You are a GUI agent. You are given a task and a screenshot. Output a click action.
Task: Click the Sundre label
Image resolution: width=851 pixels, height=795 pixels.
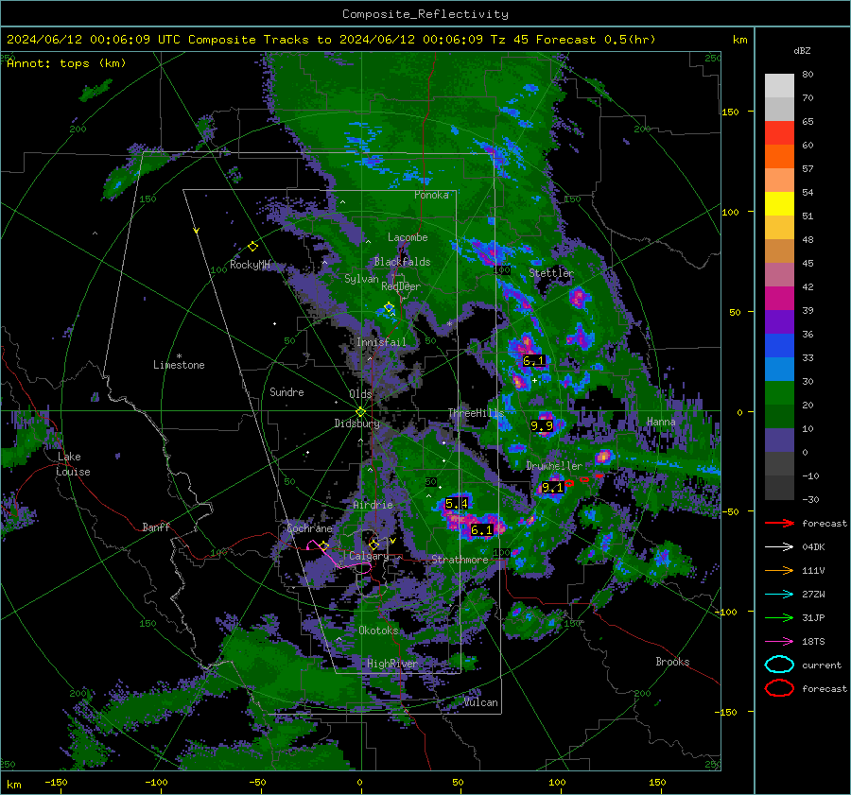[x=287, y=392]
